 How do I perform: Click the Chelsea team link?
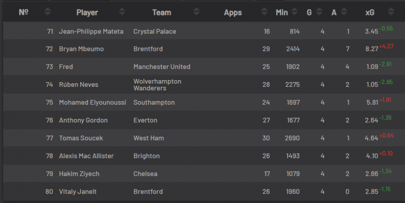click(x=145, y=173)
